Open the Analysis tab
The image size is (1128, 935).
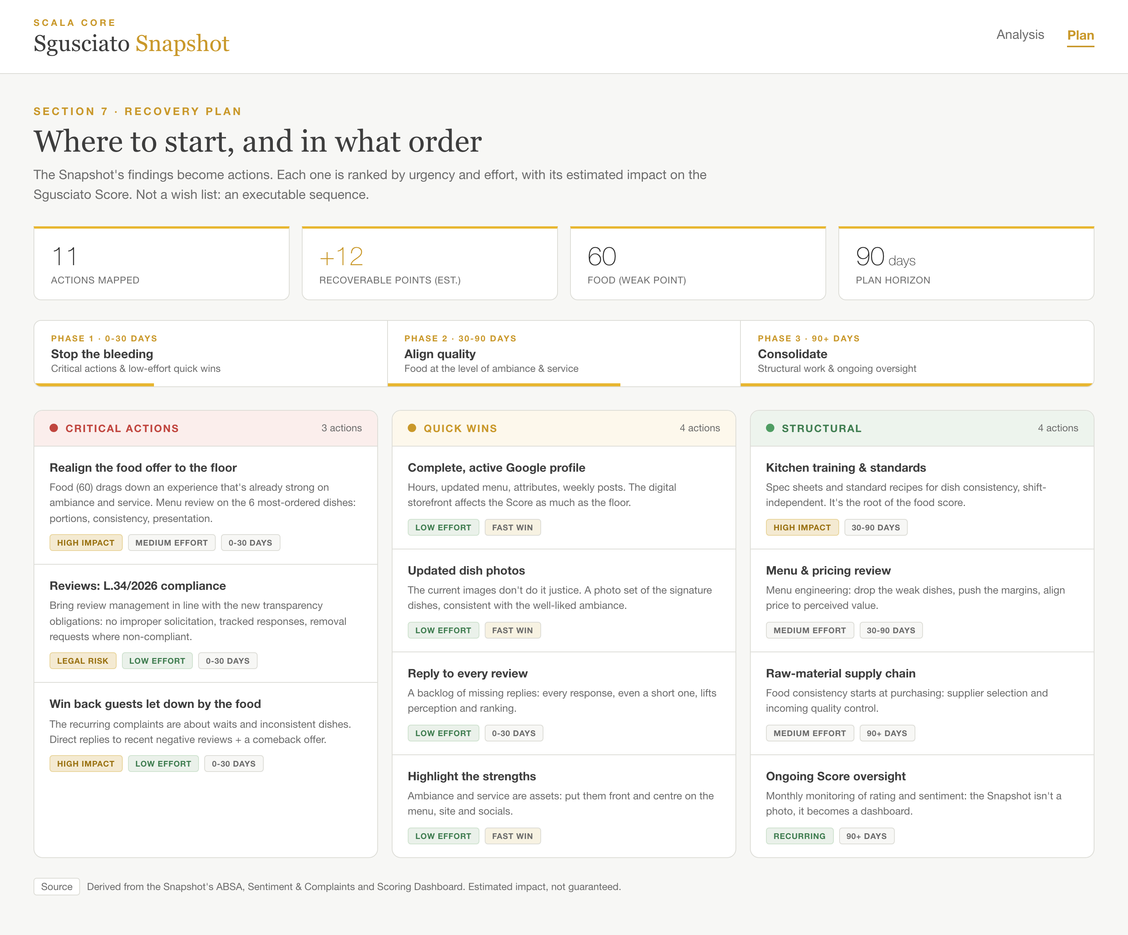pos(1019,35)
